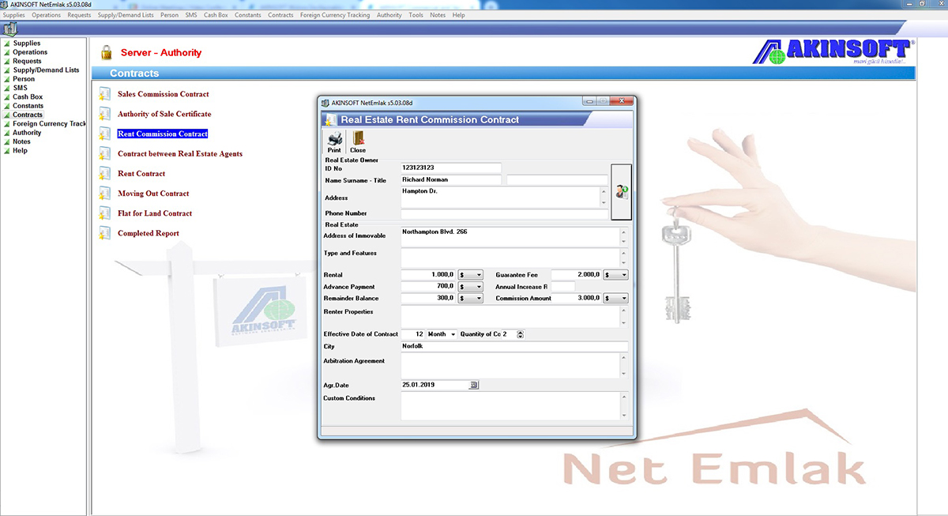Image resolution: width=948 pixels, height=516 pixels.
Task: Click the green icon beside Person in sidebar
Action: (7, 79)
